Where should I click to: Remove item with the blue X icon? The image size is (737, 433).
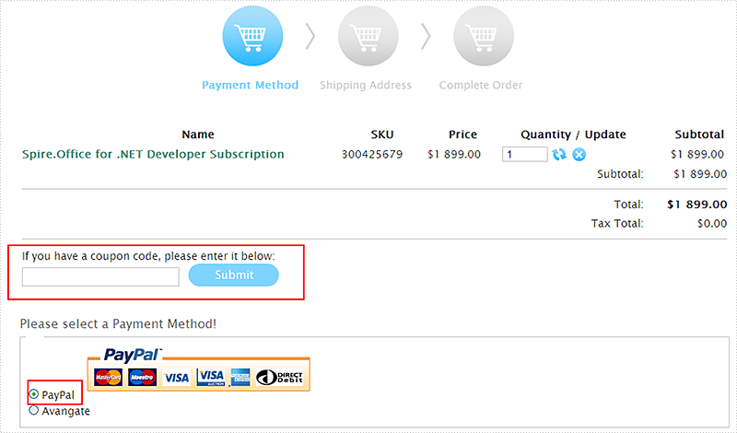point(579,154)
